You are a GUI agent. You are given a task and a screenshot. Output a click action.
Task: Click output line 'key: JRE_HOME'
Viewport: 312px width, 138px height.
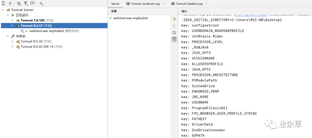pyautogui.click(x=195, y=97)
